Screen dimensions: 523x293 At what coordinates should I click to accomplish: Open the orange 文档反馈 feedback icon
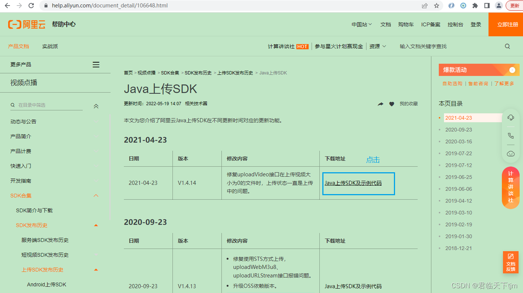tap(510, 262)
